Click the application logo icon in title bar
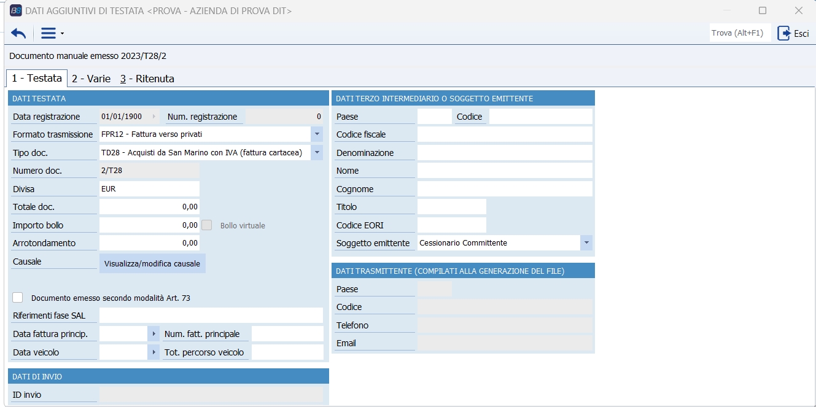 [16, 10]
